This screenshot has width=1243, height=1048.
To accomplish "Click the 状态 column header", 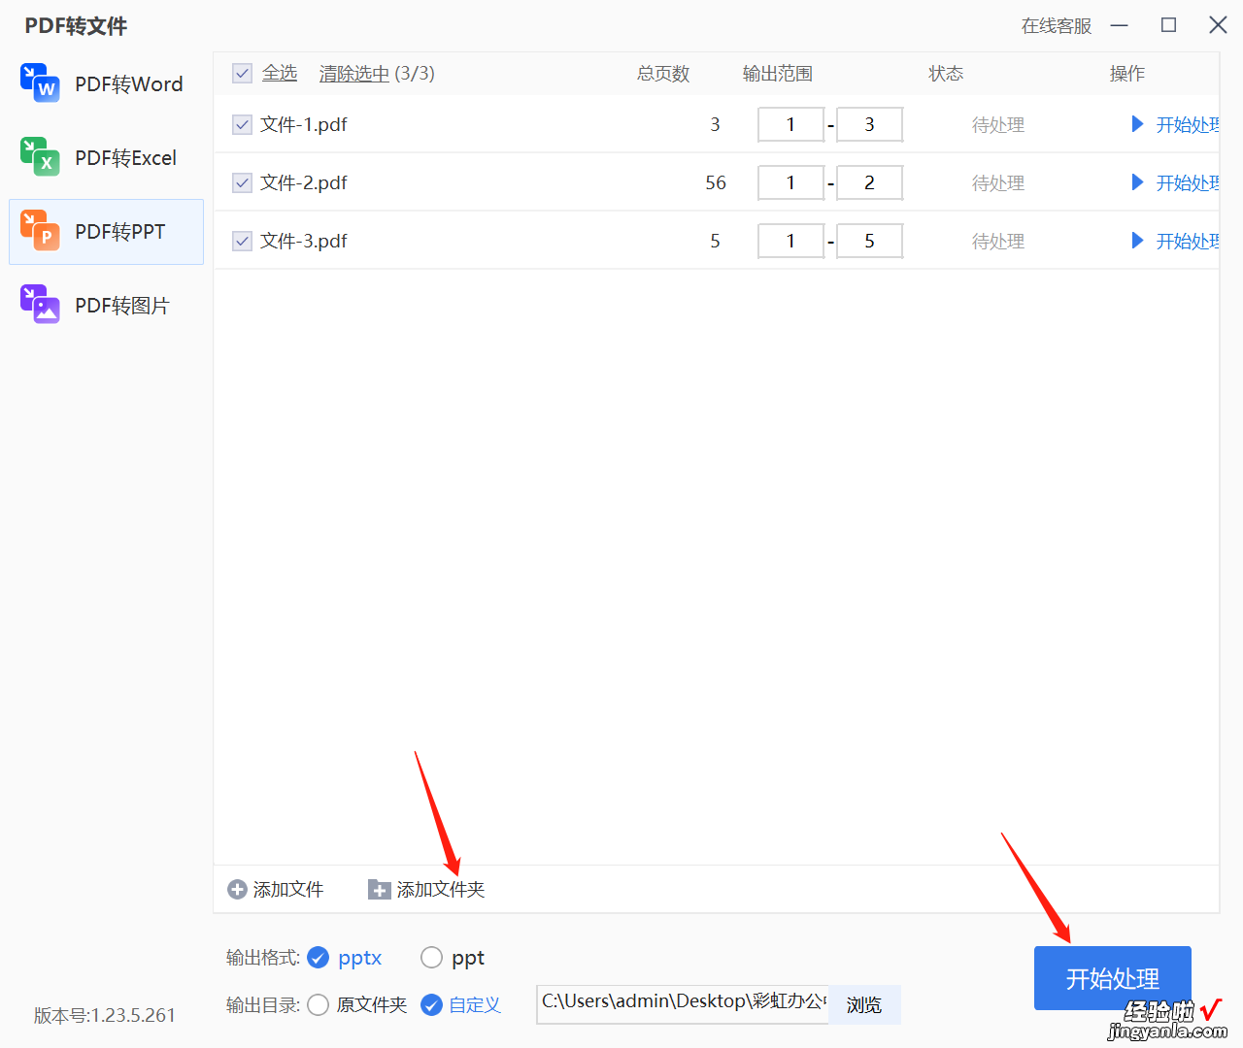I will pos(946,74).
